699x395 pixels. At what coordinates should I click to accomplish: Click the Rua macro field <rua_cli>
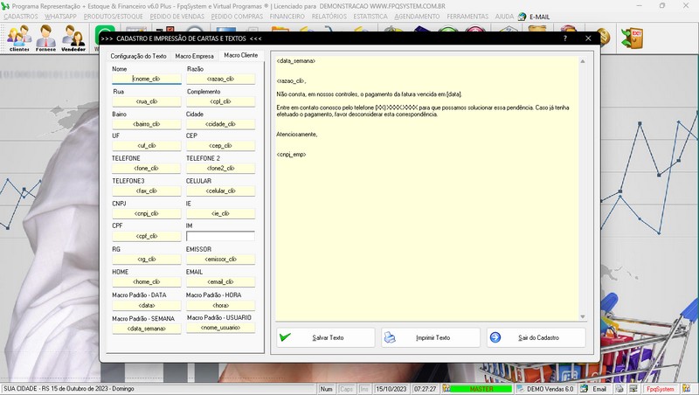tap(147, 101)
